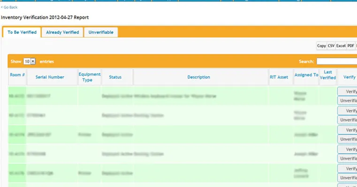Viewport: 357px width, 187px height.
Task: Sort table by Serial Number column
Action: 50,77
